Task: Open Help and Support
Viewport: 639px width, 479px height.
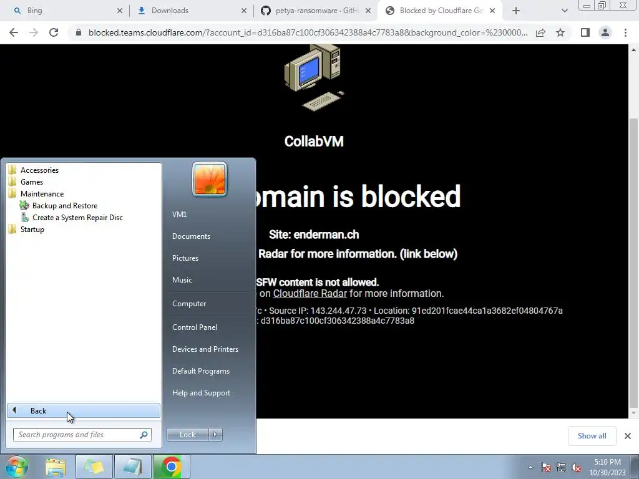Action: (202, 393)
